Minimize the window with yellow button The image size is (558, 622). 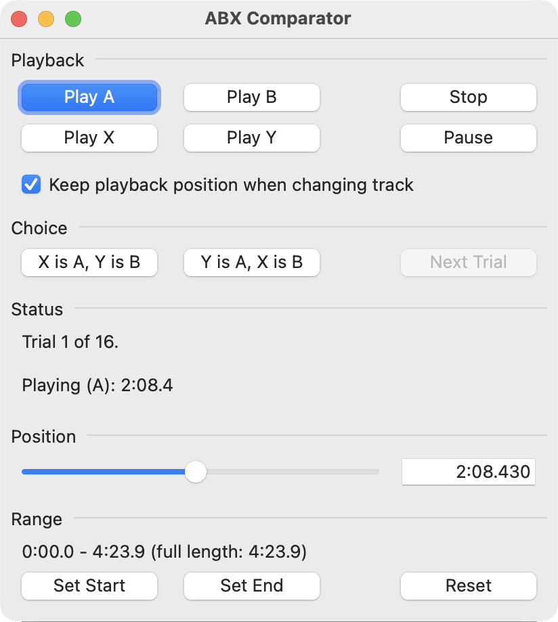[46, 19]
